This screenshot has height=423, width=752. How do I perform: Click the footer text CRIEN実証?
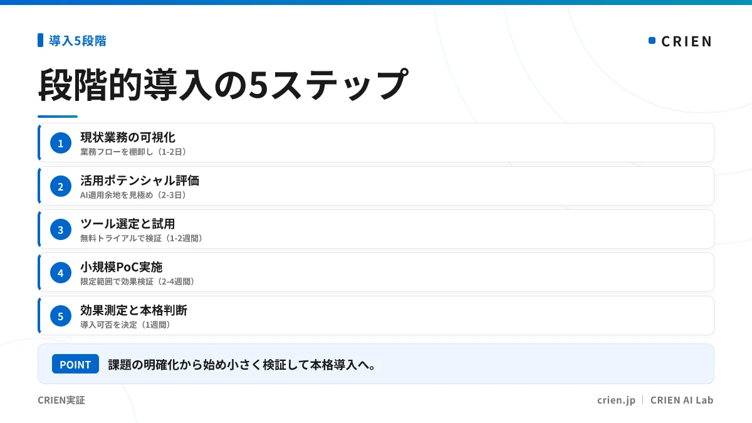pyautogui.click(x=61, y=400)
